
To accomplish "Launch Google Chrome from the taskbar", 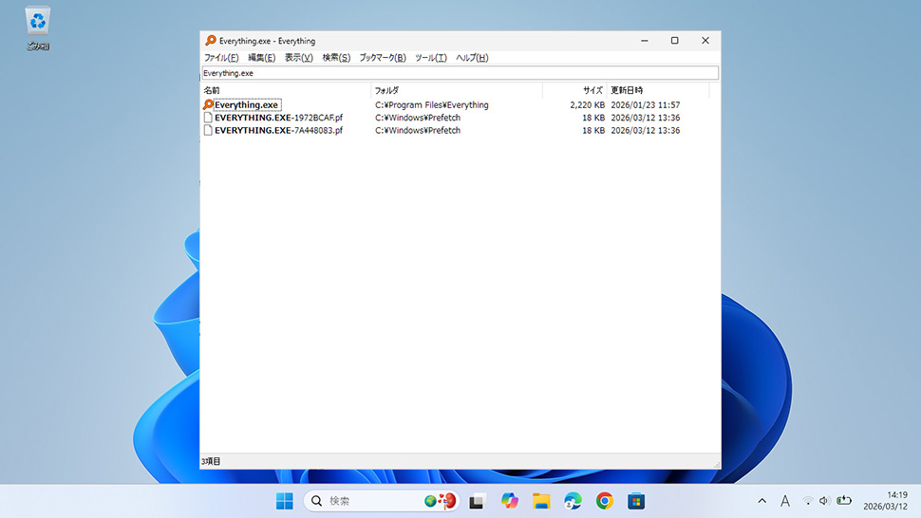I will click(x=605, y=501).
